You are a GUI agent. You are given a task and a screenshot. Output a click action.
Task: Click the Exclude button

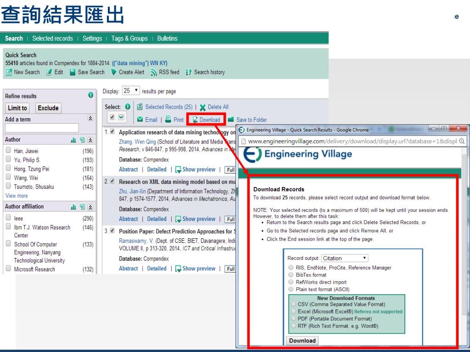pos(48,108)
